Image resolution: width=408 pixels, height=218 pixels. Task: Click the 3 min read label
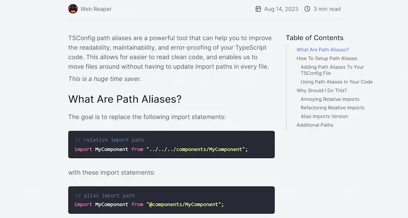327,9
